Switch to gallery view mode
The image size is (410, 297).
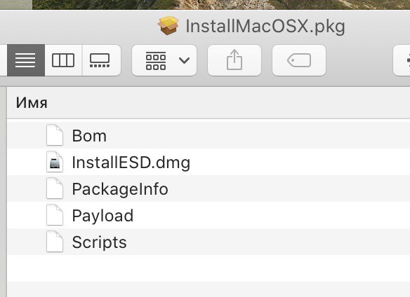(x=102, y=60)
